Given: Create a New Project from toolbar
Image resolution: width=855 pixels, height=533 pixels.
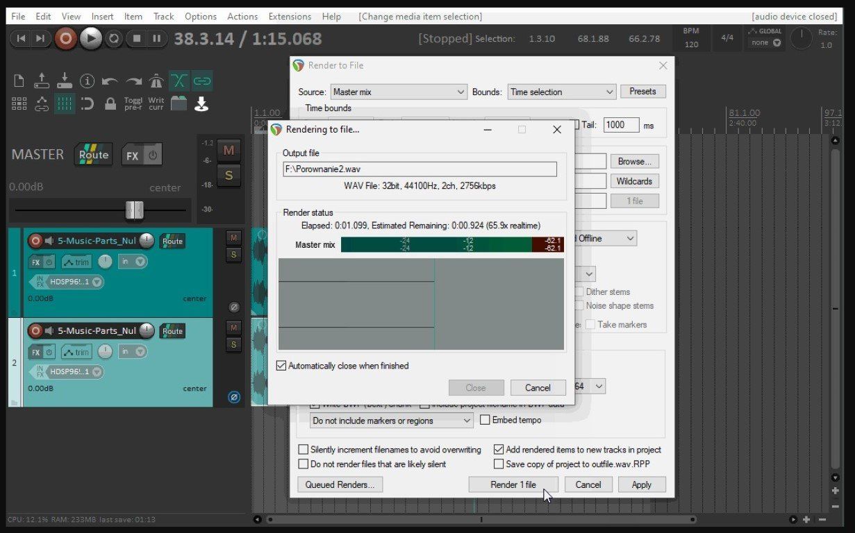Looking at the screenshot, I should (x=19, y=81).
